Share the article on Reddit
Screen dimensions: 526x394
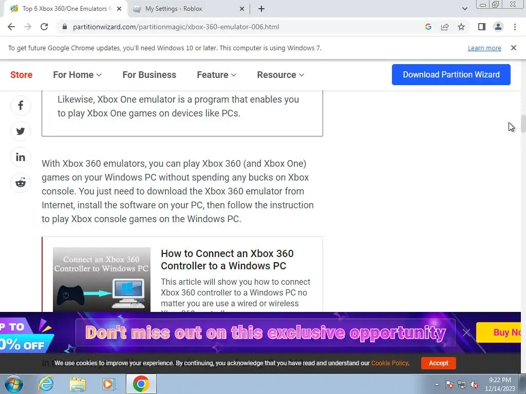[21, 183]
